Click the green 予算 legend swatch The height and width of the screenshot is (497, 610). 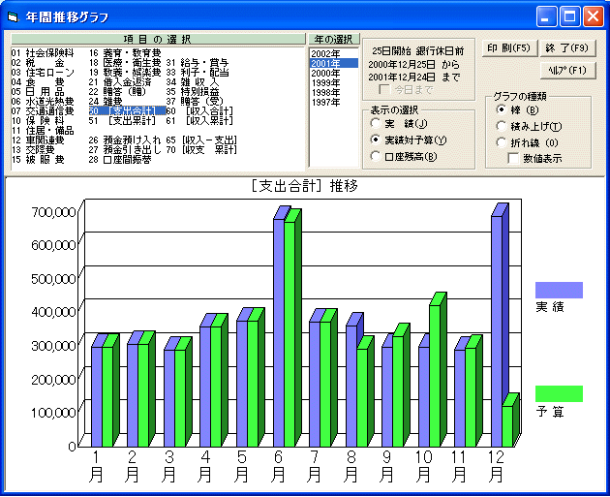tap(559, 393)
